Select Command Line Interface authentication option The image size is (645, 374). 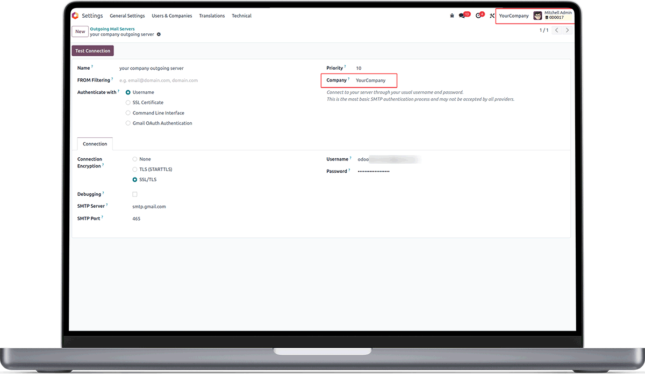tap(128, 113)
